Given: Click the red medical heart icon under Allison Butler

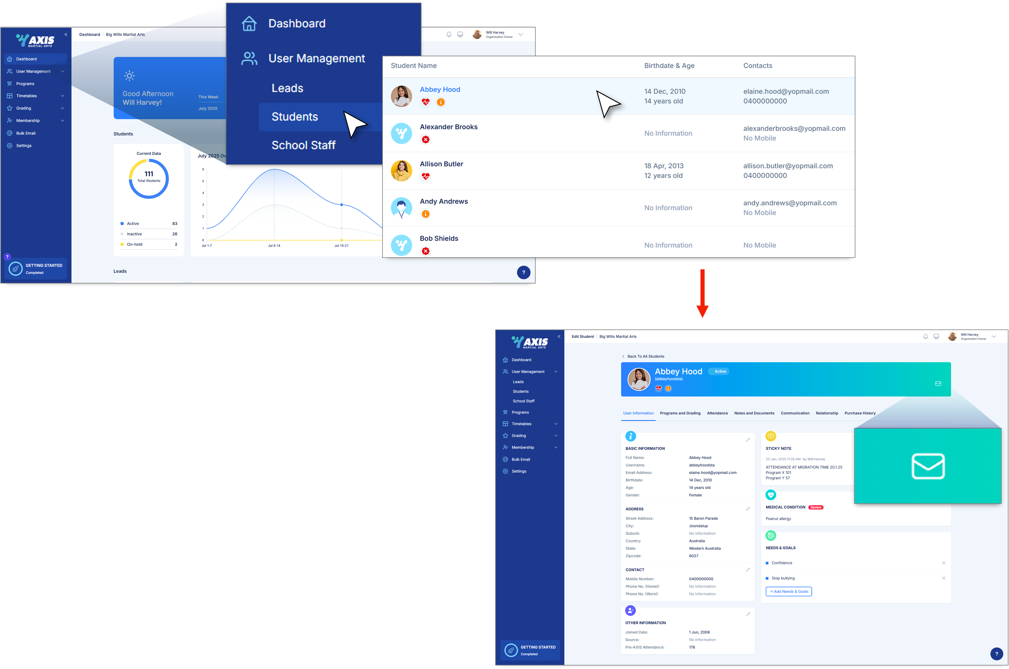Looking at the screenshot, I should 425,176.
